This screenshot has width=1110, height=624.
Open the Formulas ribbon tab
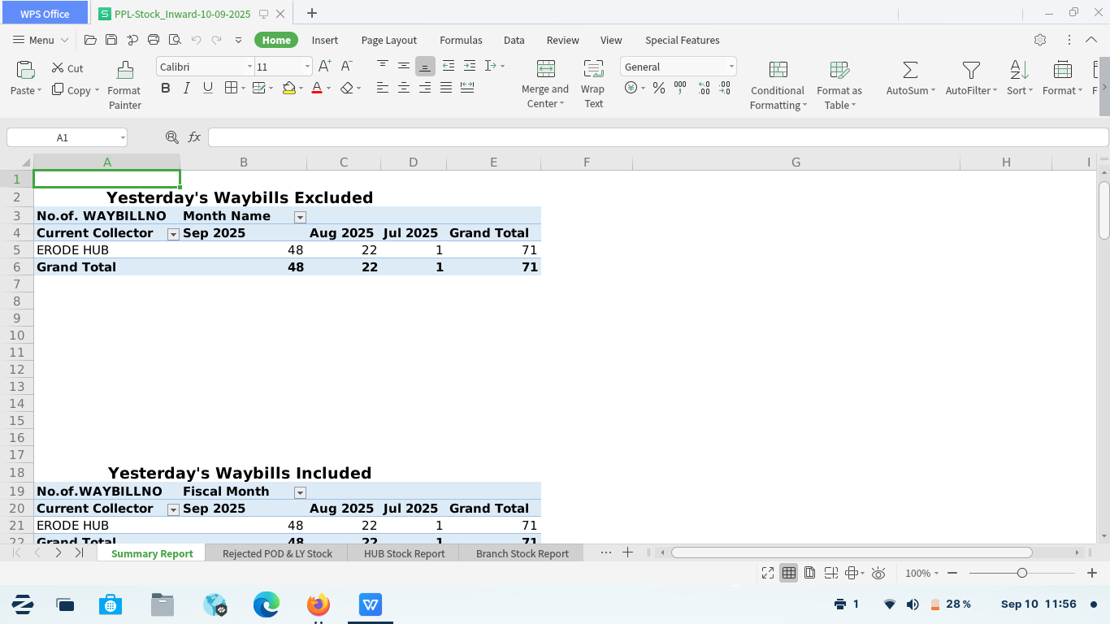461,40
